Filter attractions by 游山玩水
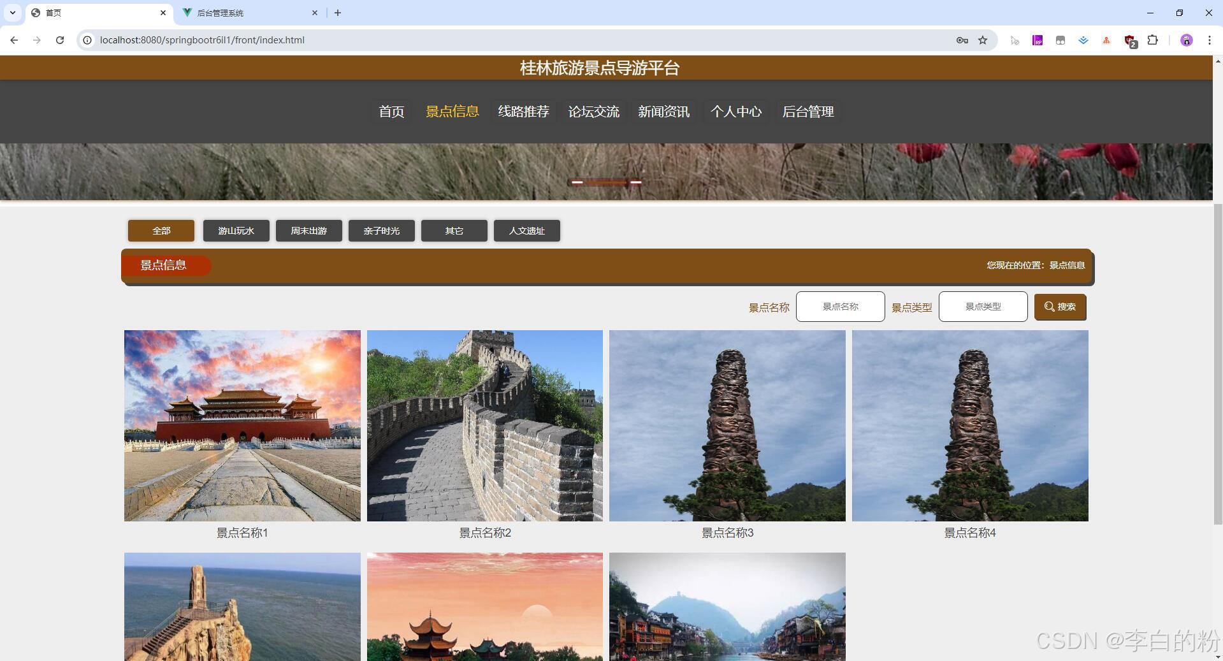 pos(236,231)
